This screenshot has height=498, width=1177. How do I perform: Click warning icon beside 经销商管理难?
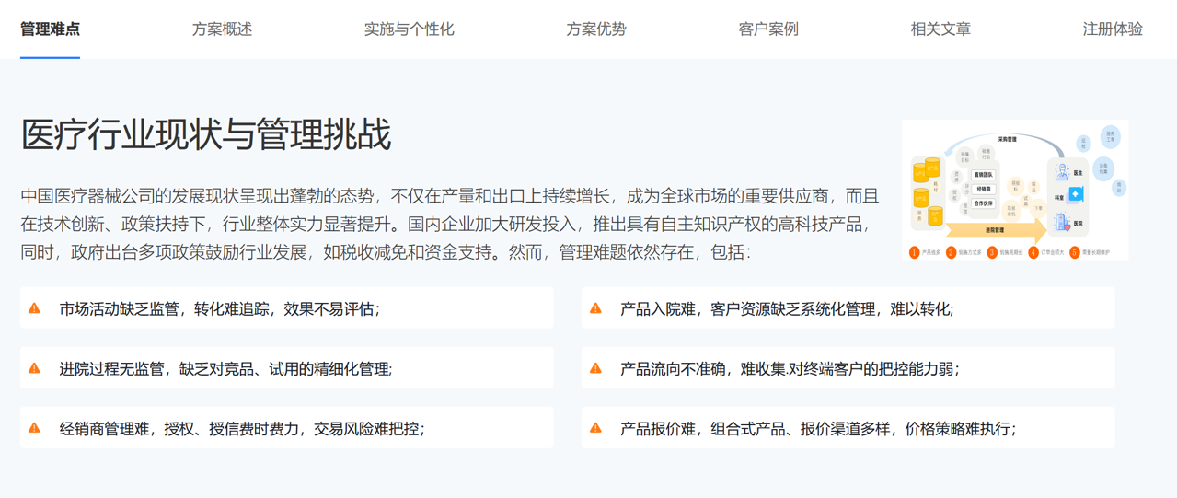pyautogui.click(x=35, y=428)
